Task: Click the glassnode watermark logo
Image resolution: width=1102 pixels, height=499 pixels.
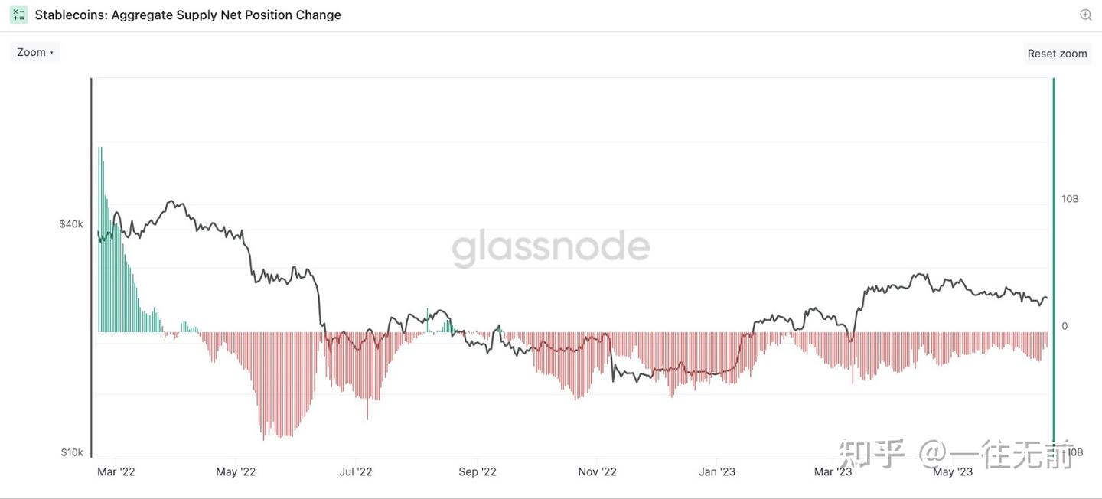Action: 550,248
